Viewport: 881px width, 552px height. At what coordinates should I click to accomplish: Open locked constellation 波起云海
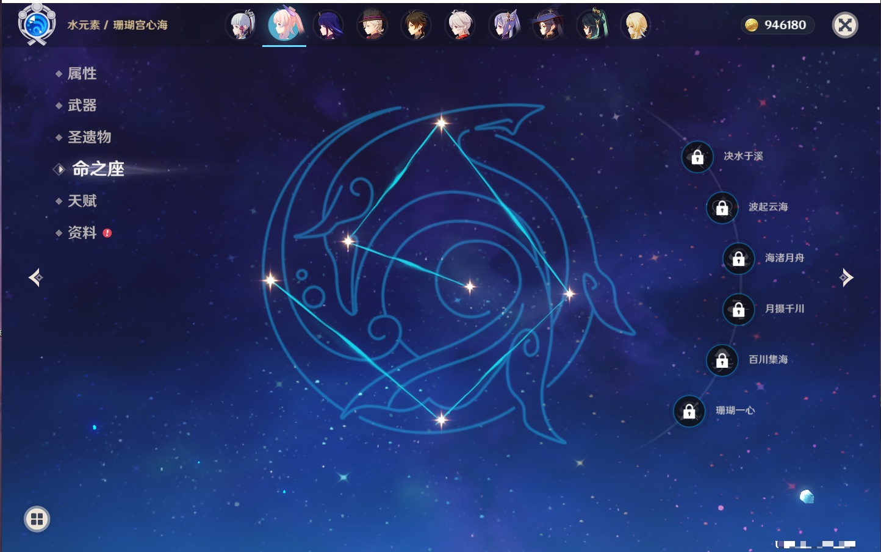[x=722, y=207]
